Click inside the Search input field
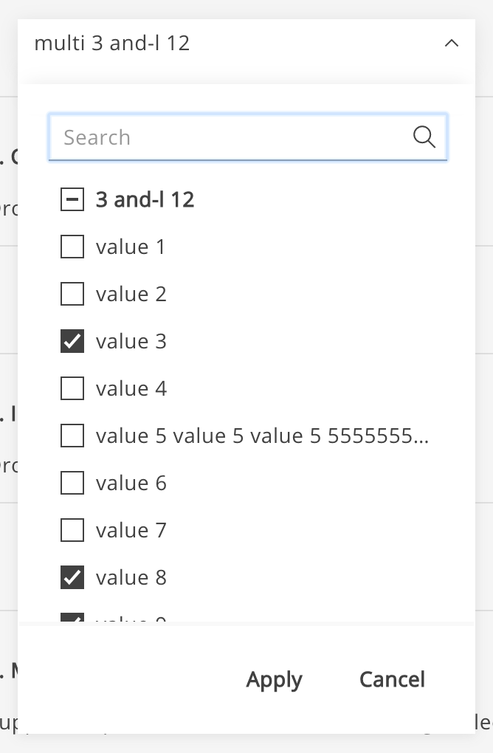Image resolution: width=493 pixels, height=753 pixels. pos(221,137)
